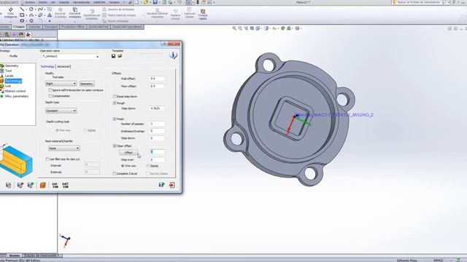Enable the Compensation checkbox

[50, 96]
